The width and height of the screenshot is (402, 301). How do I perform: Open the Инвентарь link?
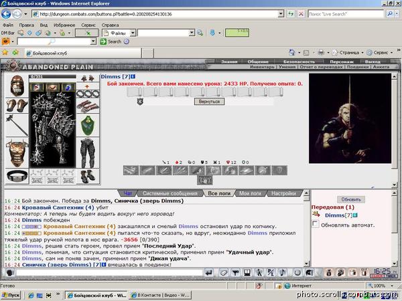[262, 67]
